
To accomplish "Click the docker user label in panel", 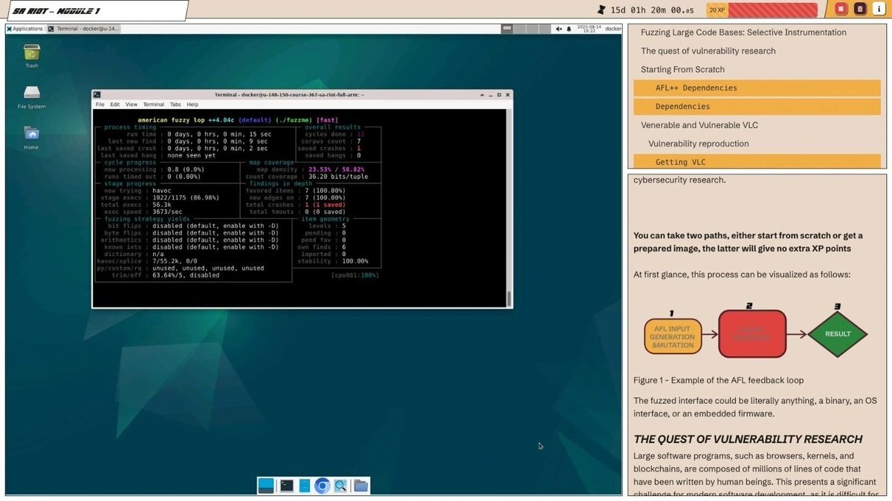I will tap(613, 28).
